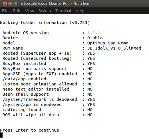This screenshot has height=139, width=149.
Task: Click the 'Nano text editor installed' label
Action: point(36,89)
